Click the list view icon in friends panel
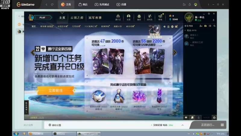 (210, 26)
